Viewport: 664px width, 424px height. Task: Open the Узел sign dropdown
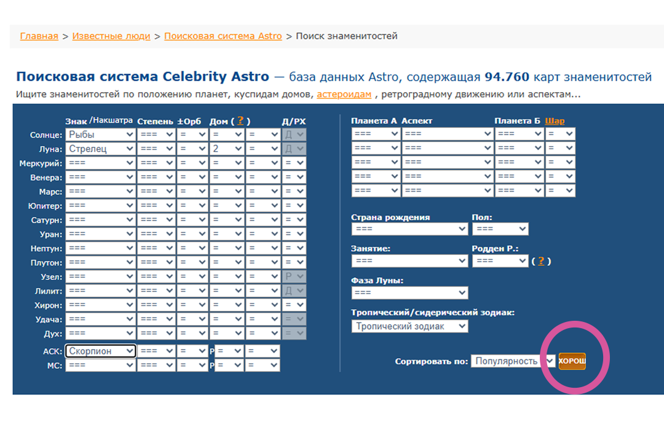click(x=100, y=277)
